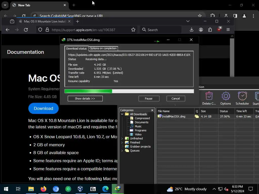
Task: Open Firefox list all tabs chevron
Action: [188, 21]
